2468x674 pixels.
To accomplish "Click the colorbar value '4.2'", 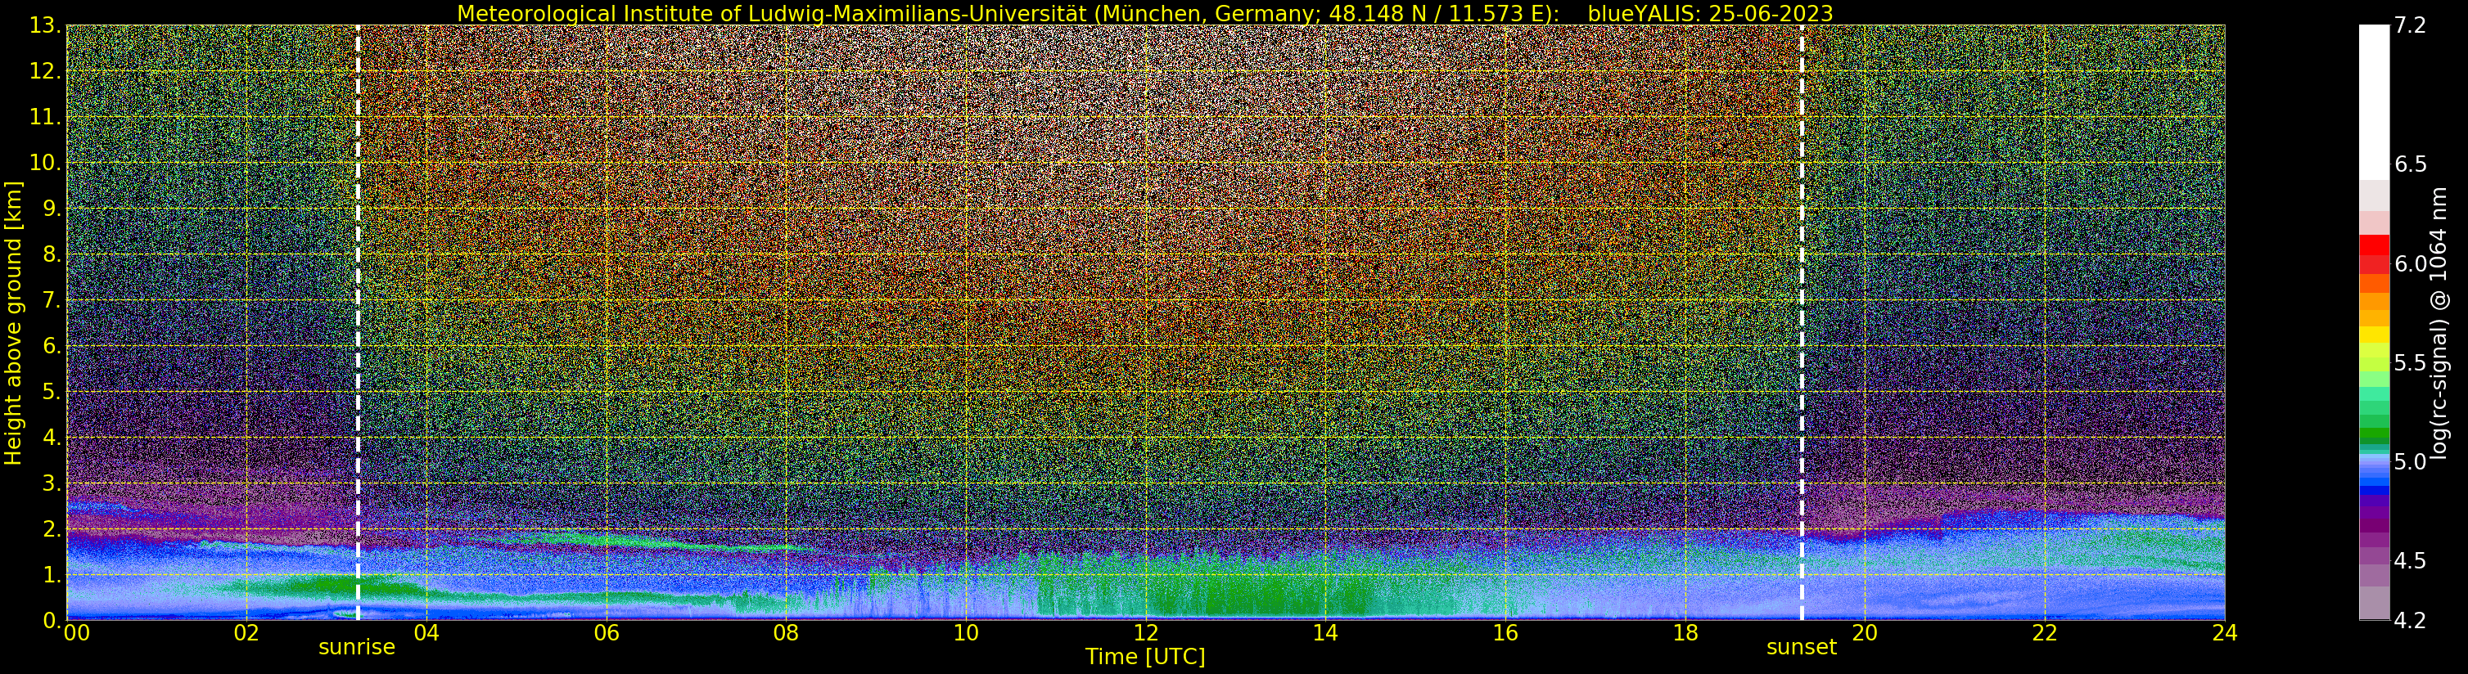I will pyautogui.click(x=2410, y=620).
